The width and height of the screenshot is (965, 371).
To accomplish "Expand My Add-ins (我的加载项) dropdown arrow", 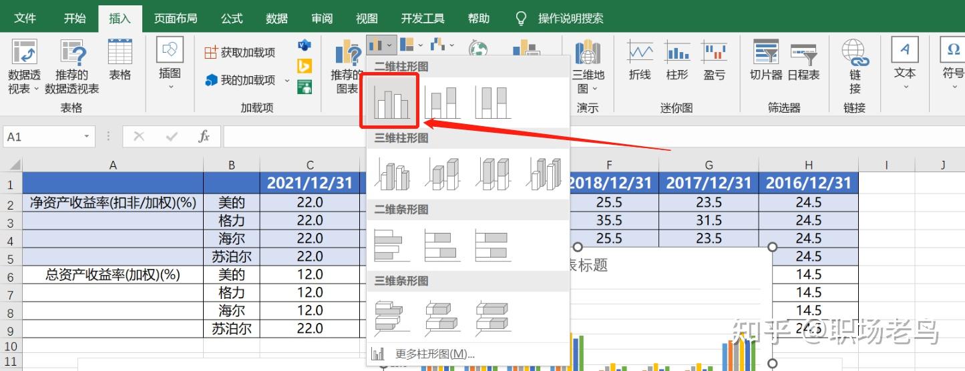I will [287, 81].
